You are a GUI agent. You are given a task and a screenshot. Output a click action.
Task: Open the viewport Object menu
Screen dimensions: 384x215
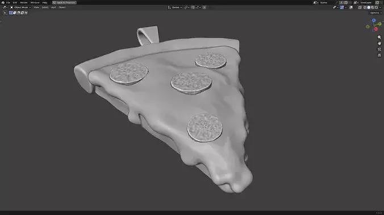click(62, 7)
